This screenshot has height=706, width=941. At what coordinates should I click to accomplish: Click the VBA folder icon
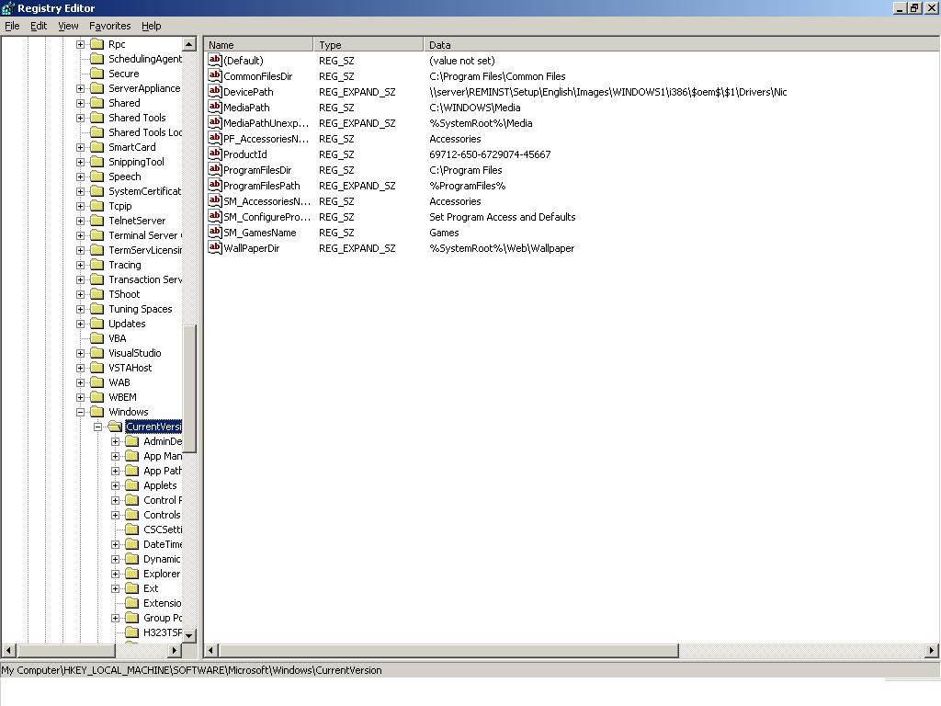point(96,338)
